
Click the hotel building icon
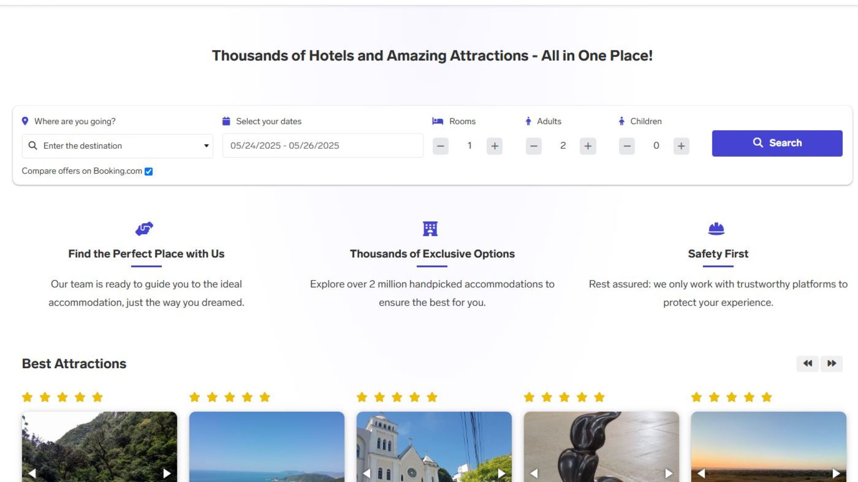tap(430, 229)
